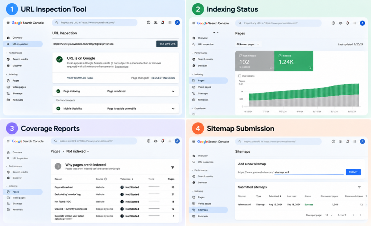This screenshot has width=371, height=226.
Task: Click the 'Not found (404)' row
Action: click(115, 202)
